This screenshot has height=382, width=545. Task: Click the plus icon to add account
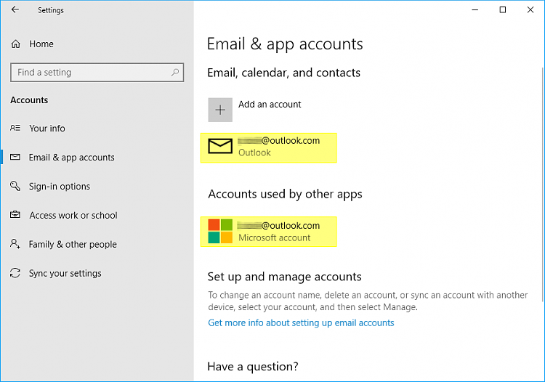click(220, 110)
